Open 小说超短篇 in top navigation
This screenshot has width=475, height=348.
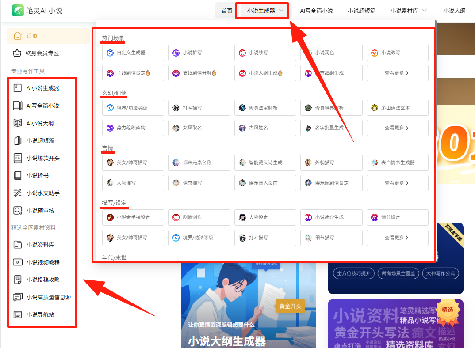click(361, 11)
